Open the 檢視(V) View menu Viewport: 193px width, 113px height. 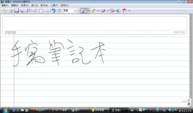[x=25, y=5]
